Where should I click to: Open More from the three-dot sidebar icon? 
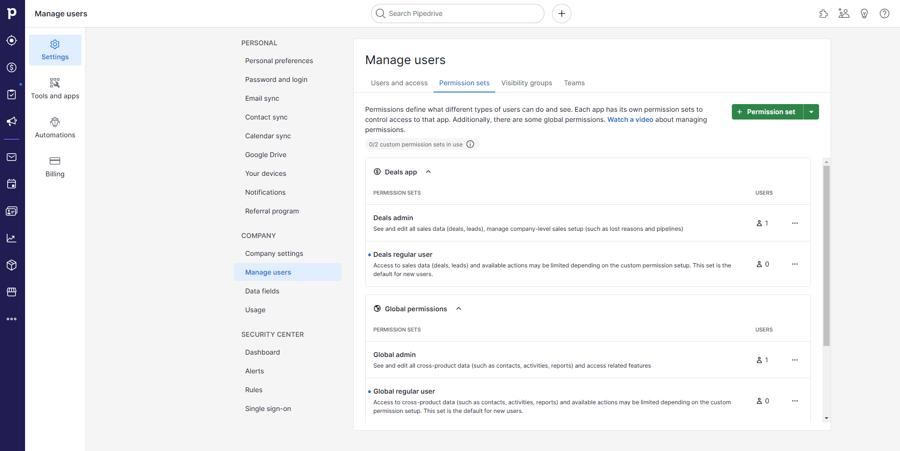[x=12, y=319]
